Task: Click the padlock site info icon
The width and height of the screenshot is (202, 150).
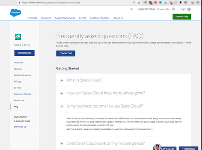Action: click(19, 2)
